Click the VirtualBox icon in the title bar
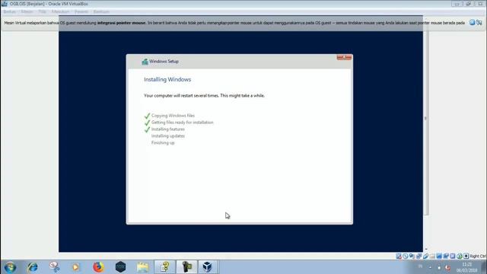The image size is (487, 274). [5, 4]
